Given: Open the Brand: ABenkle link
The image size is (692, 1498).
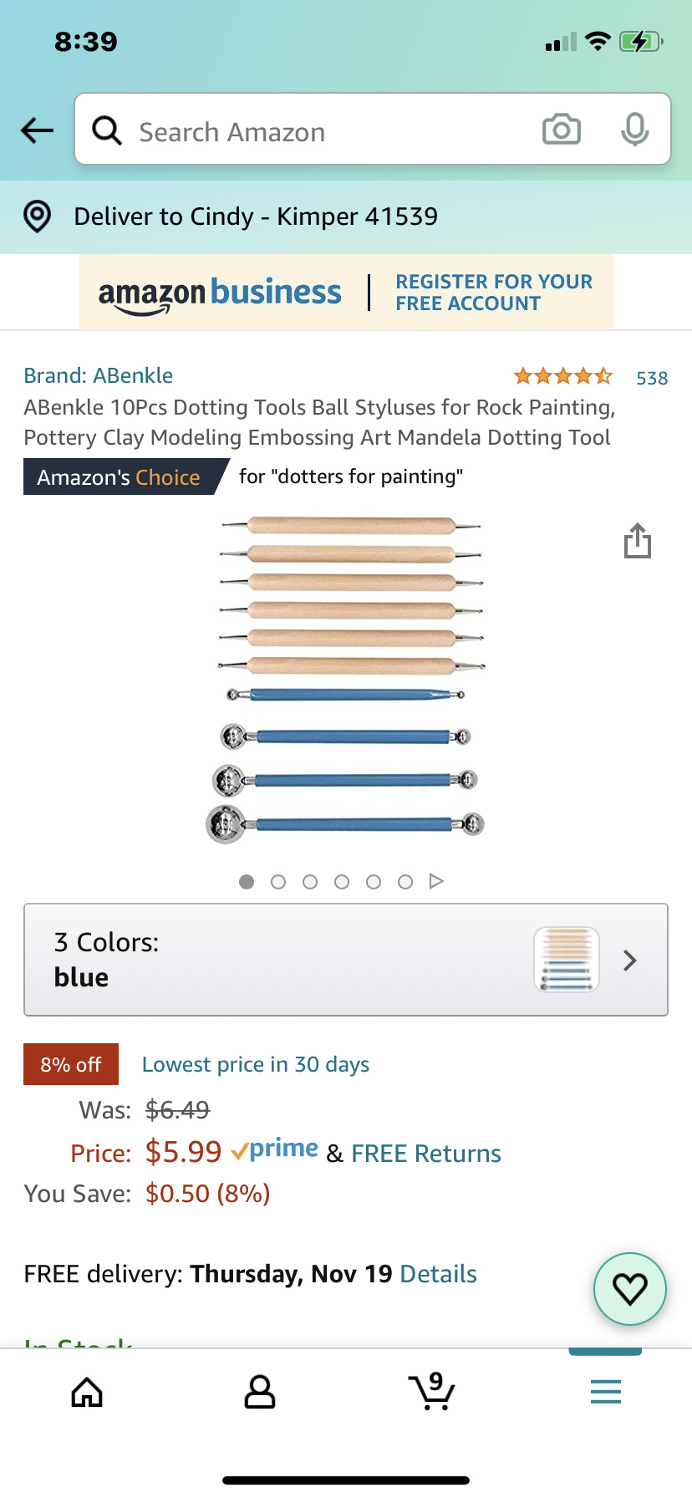Looking at the screenshot, I should [x=99, y=376].
